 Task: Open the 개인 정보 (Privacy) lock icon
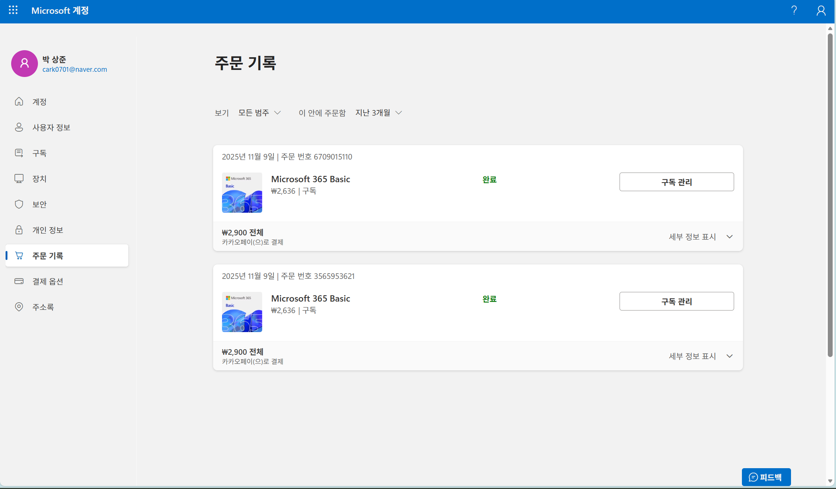point(19,230)
